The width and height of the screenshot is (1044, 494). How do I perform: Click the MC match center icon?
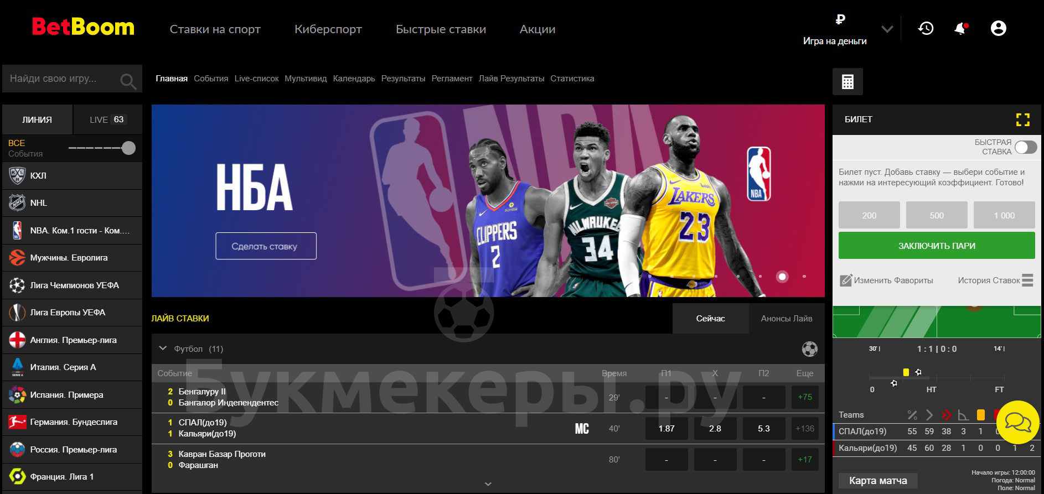582,429
